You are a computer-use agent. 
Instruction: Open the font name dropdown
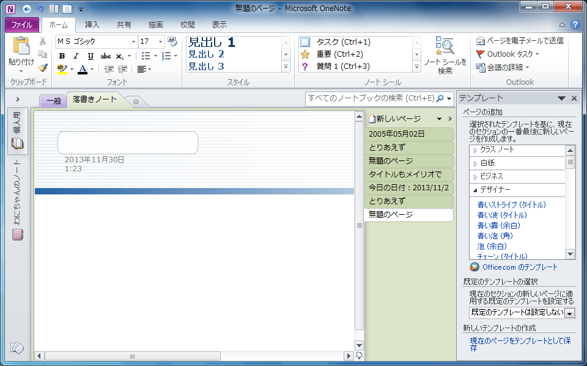coord(134,41)
